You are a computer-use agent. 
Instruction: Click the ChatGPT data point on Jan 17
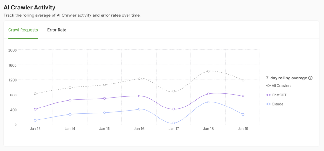(x=174, y=109)
